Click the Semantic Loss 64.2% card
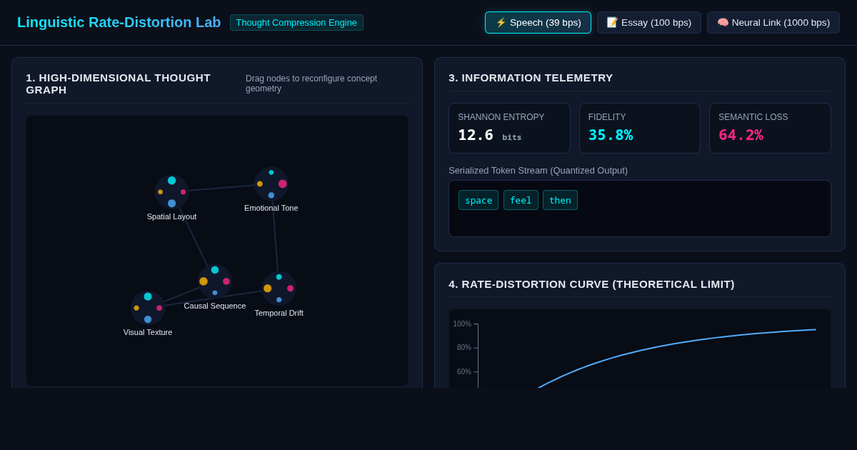 point(770,128)
